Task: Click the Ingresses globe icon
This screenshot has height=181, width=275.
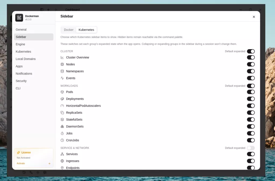Action: [62, 161]
